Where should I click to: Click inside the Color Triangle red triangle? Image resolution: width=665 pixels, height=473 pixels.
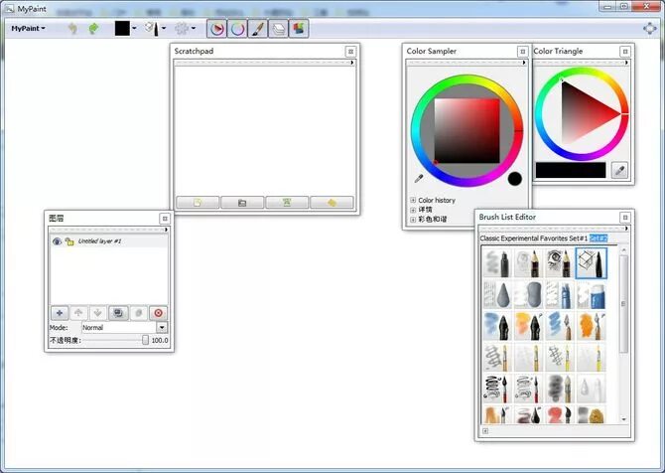[584, 113]
